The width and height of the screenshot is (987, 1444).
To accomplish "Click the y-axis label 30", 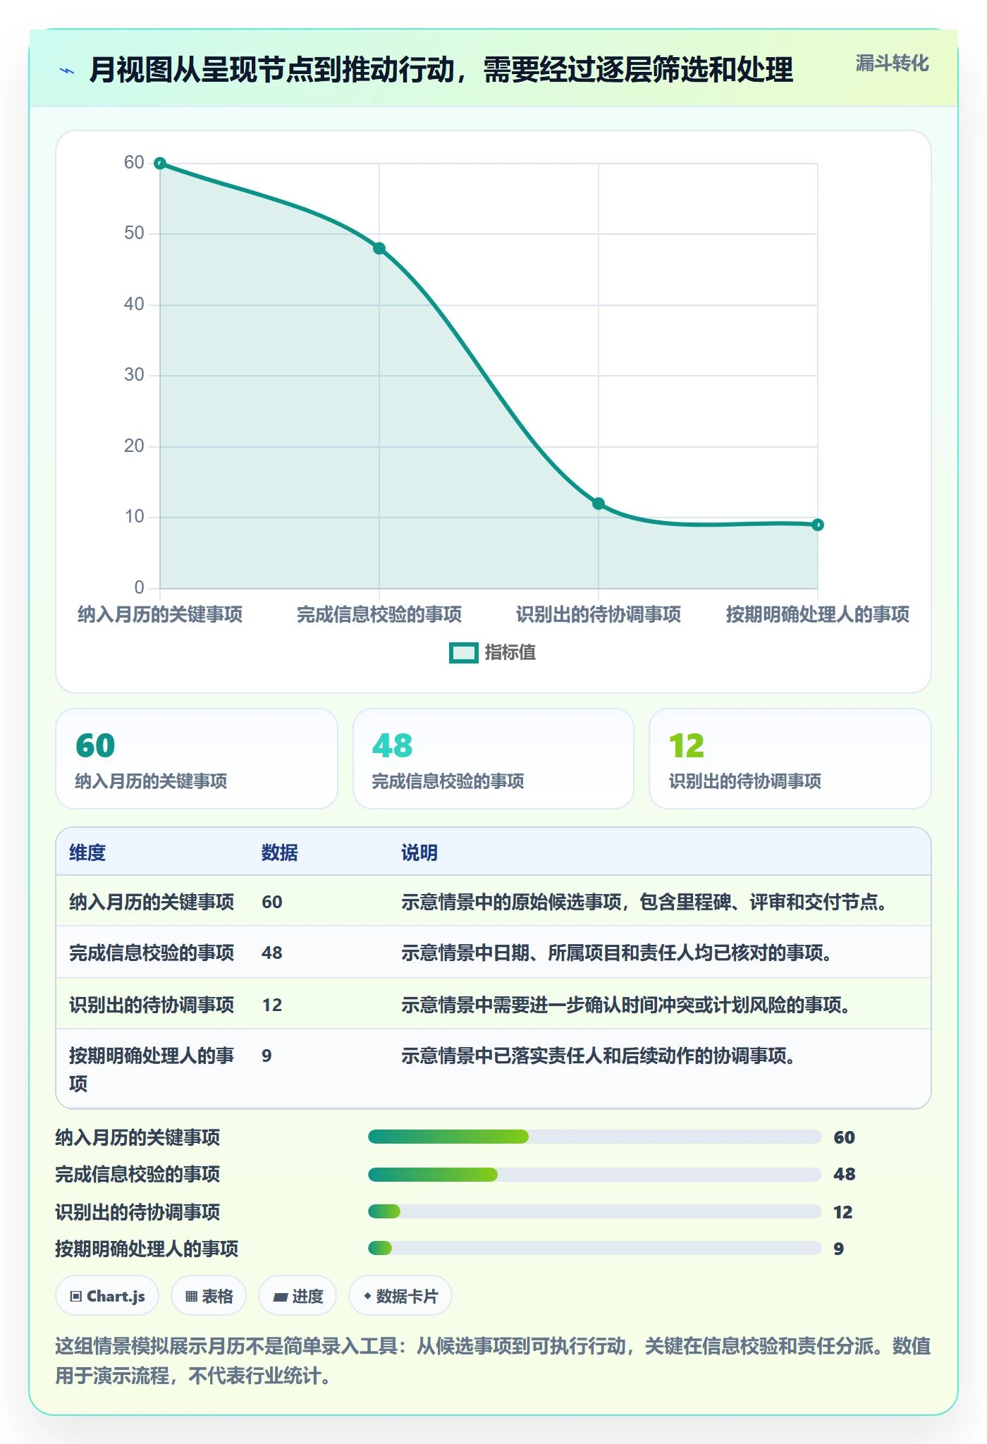I will coord(134,374).
